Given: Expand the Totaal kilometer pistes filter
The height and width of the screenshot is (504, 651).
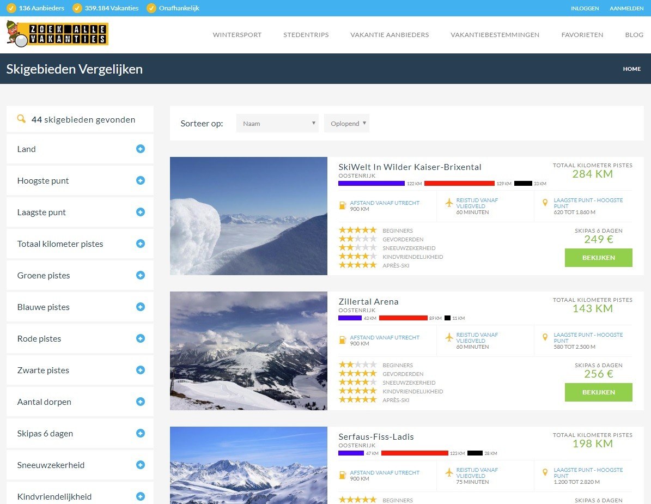Looking at the screenshot, I should point(141,244).
